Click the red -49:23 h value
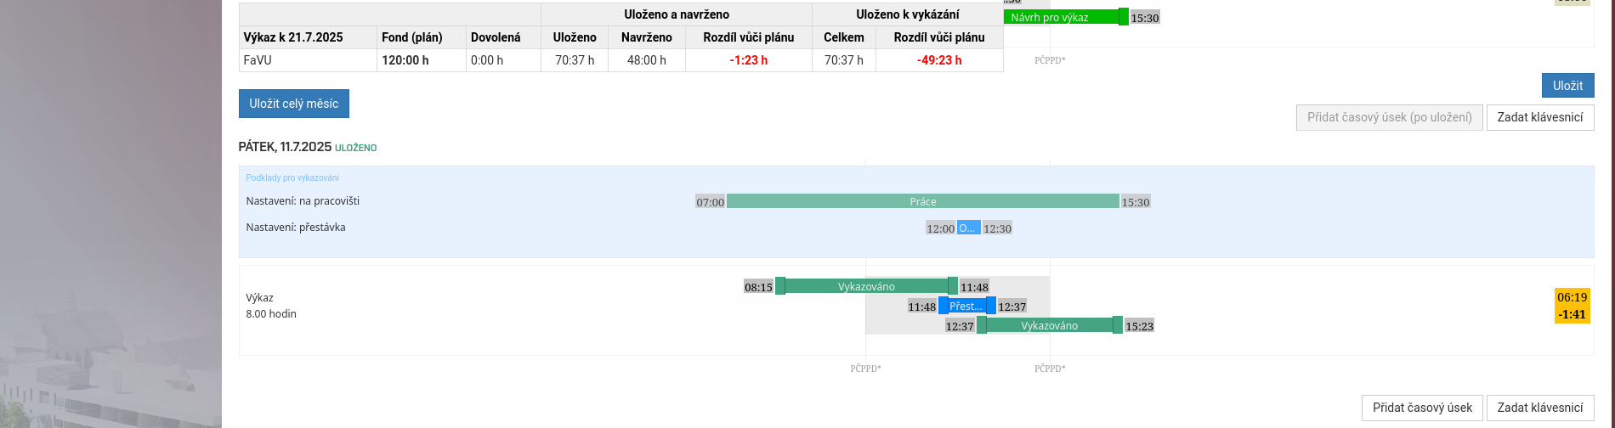 [939, 60]
